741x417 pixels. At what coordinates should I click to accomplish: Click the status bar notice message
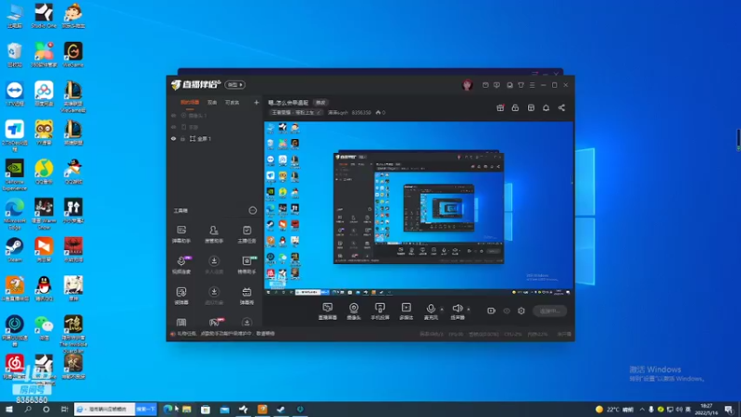225,334
